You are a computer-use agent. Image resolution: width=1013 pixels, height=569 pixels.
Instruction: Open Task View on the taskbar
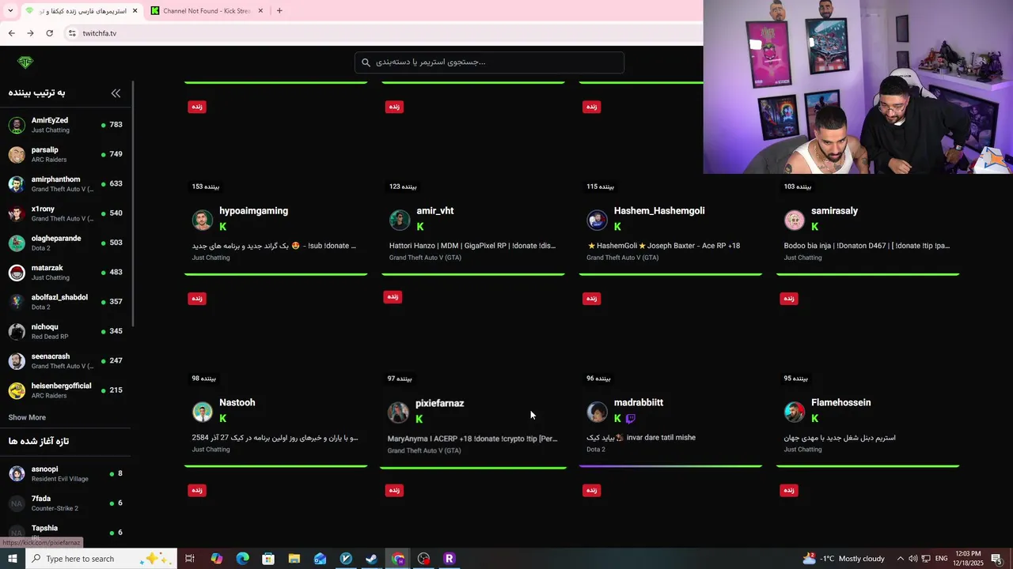190,559
